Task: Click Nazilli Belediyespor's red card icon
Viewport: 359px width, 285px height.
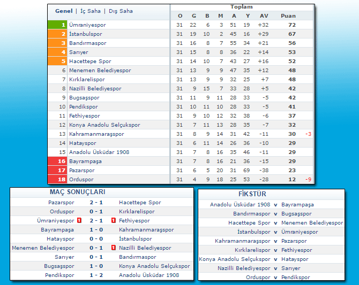Action: [x=114, y=248]
